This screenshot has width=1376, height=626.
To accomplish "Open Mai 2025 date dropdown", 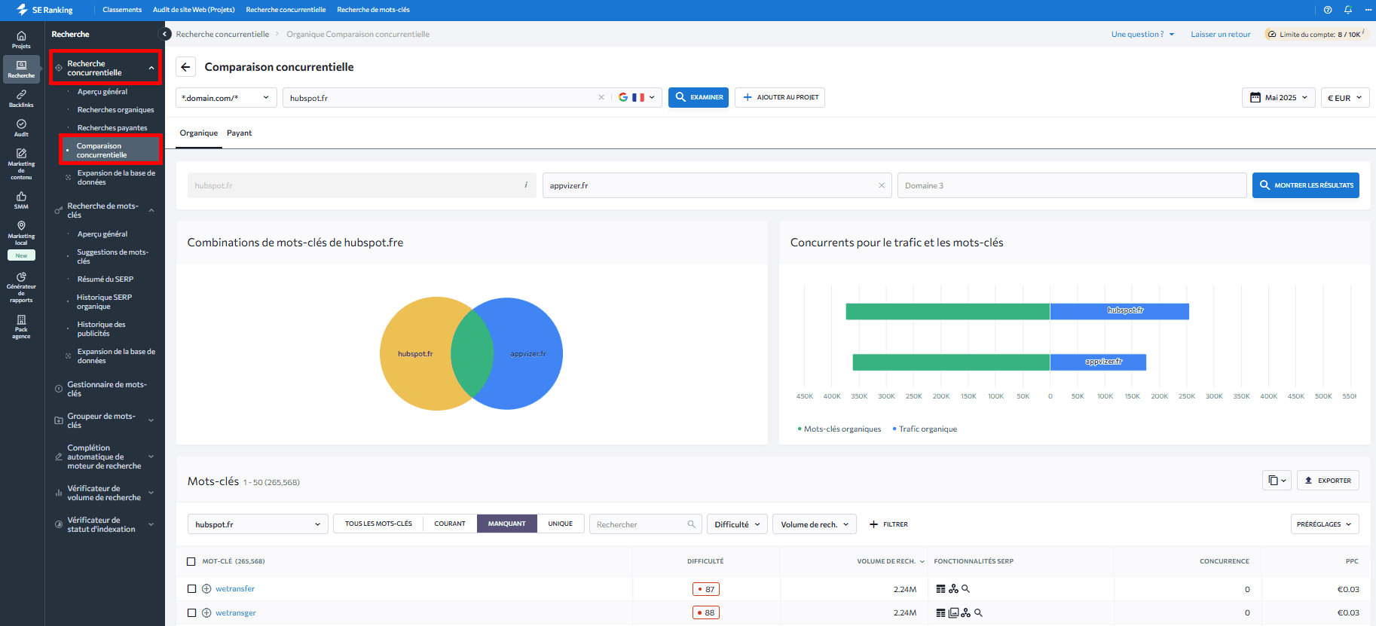I will (1279, 98).
